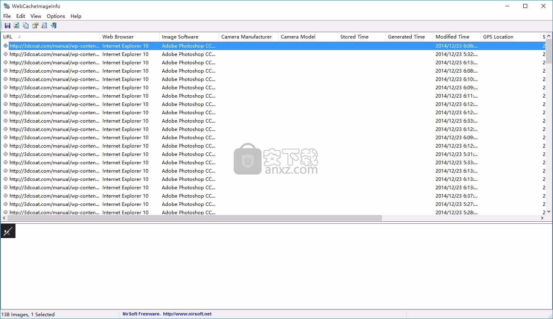
Task: Open the View menu
Action: click(36, 16)
